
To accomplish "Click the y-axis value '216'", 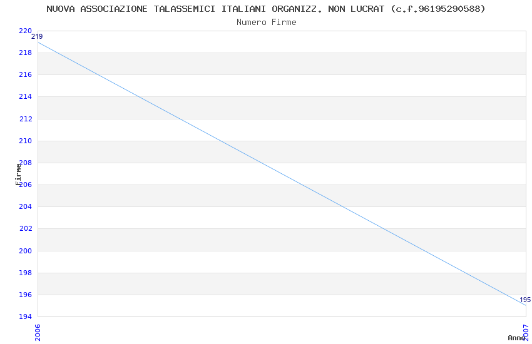I will [x=25, y=74].
